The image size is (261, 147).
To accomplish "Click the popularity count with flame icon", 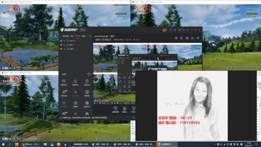I will [x=136, y=40].
